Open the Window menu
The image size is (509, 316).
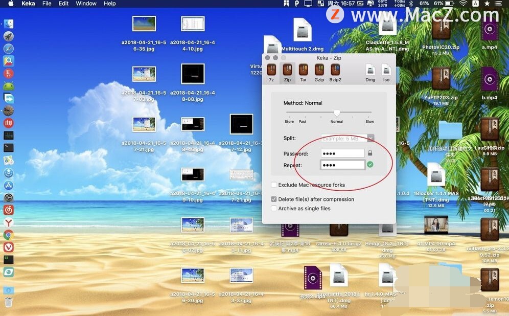click(x=86, y=3)
